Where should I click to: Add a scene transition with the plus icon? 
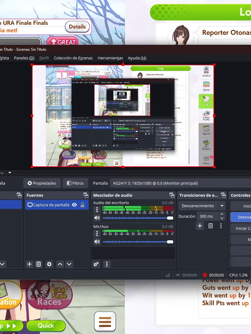(x=200, y=226)
